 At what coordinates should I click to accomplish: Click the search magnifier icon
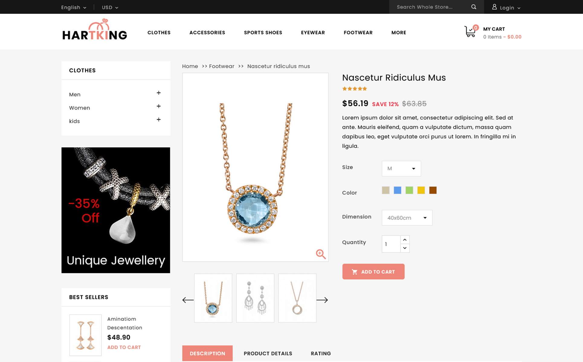pos(474,7)
